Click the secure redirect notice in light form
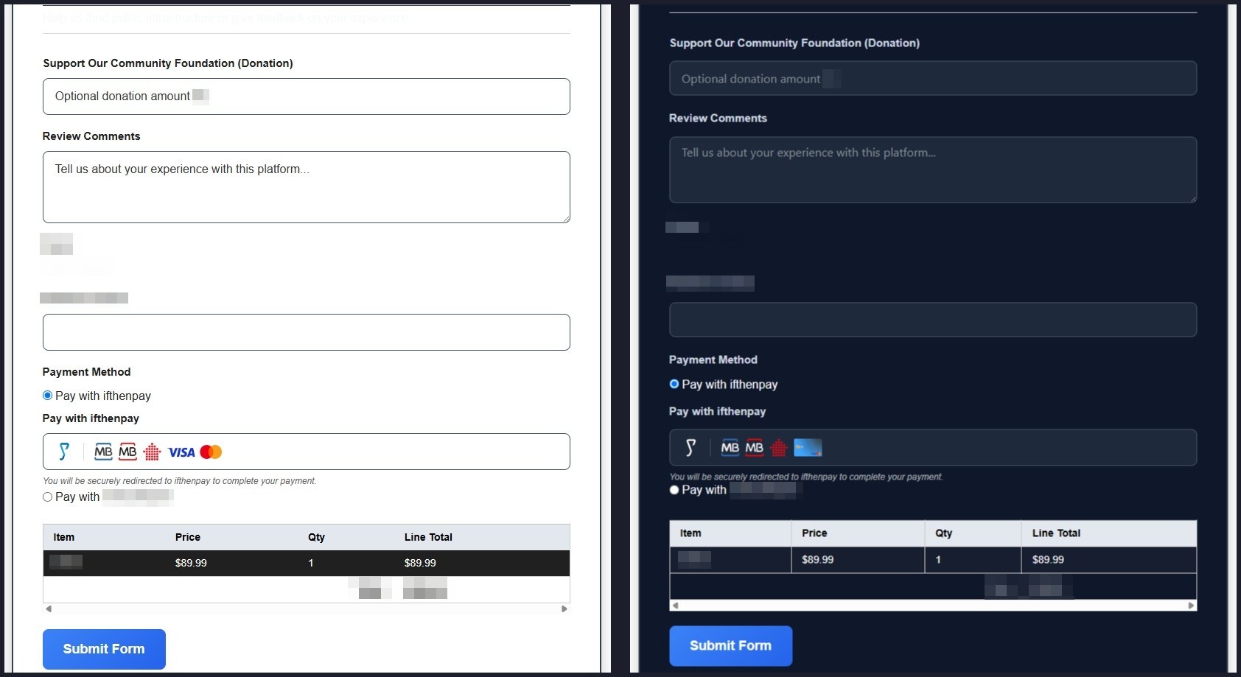 coord(179,481)
